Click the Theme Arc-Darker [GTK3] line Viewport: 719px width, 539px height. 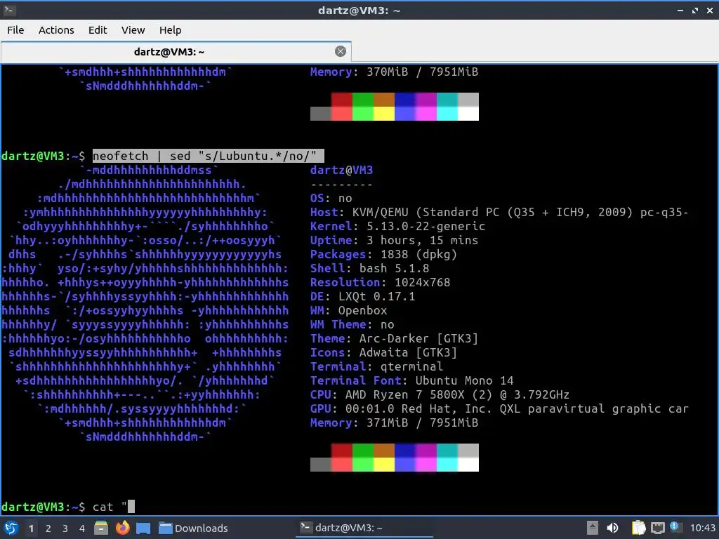click(394, 339)
